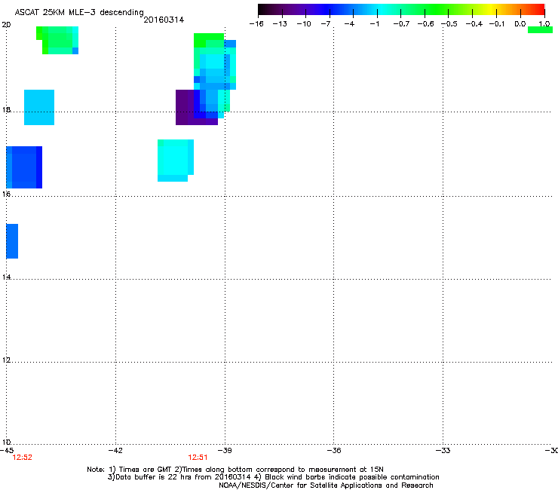Click the latitude axis label "10"
This screenshot has width=558, height=490.
(x=6, y=442)
